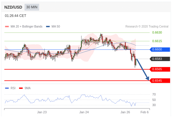Screen dimensions: 173x119
Task: Click the red 0.6545 target price tag
Action: click(160, 81)
